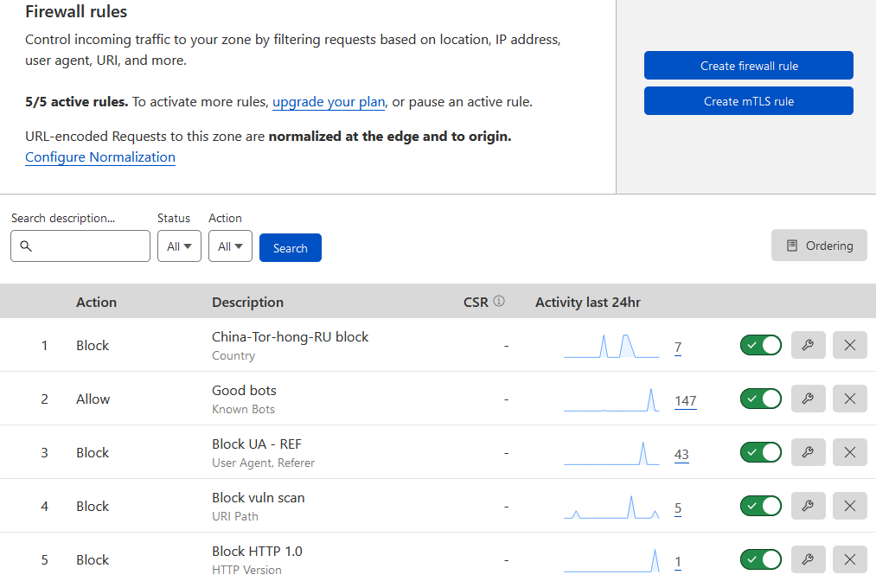
Task: Click the Create firewall rule button
Action: (748, 66)
